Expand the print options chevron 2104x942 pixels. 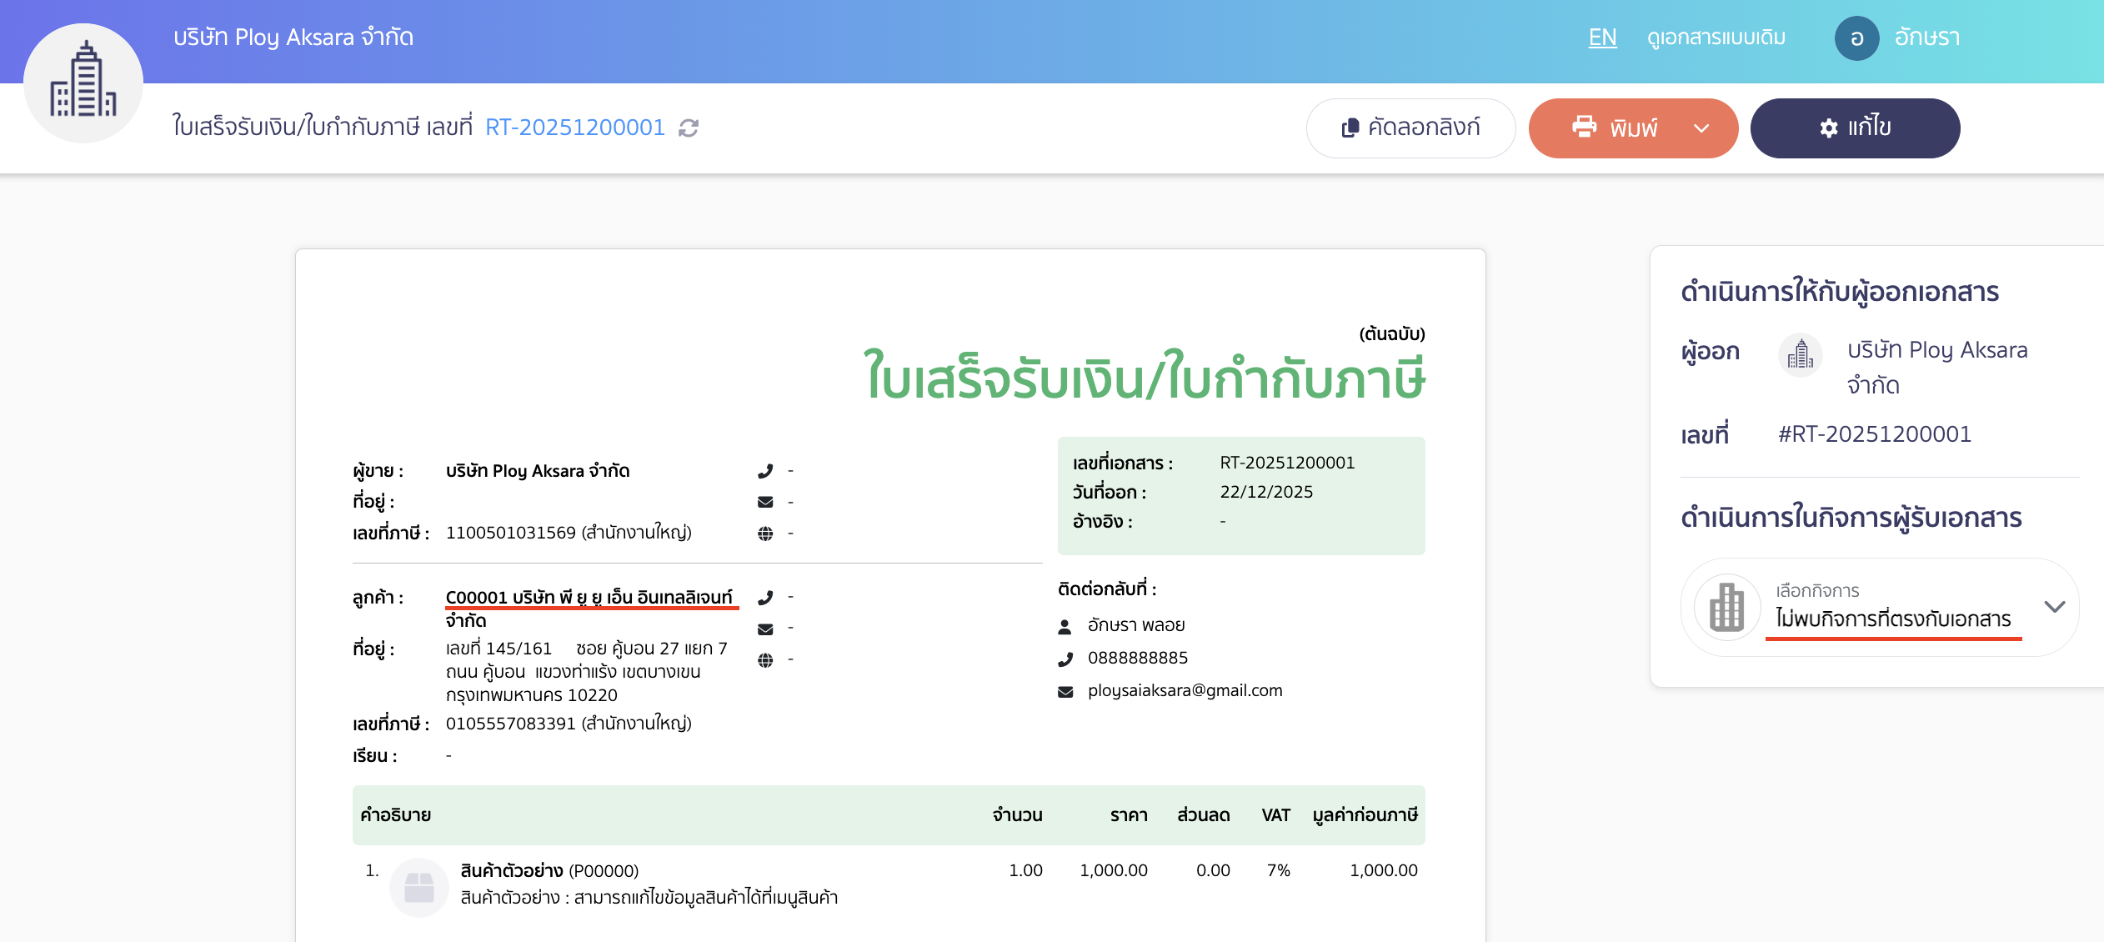(1701, 128)
